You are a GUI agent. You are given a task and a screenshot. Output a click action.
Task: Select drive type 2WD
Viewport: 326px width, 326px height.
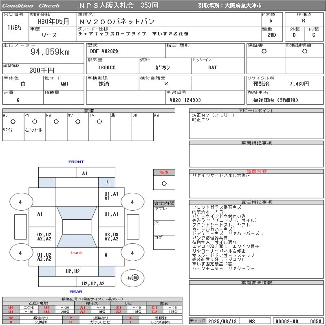(271, 35)
